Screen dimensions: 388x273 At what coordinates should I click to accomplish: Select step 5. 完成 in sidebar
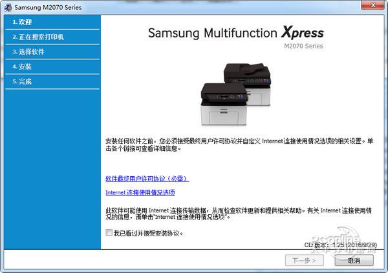coord(52,81)
